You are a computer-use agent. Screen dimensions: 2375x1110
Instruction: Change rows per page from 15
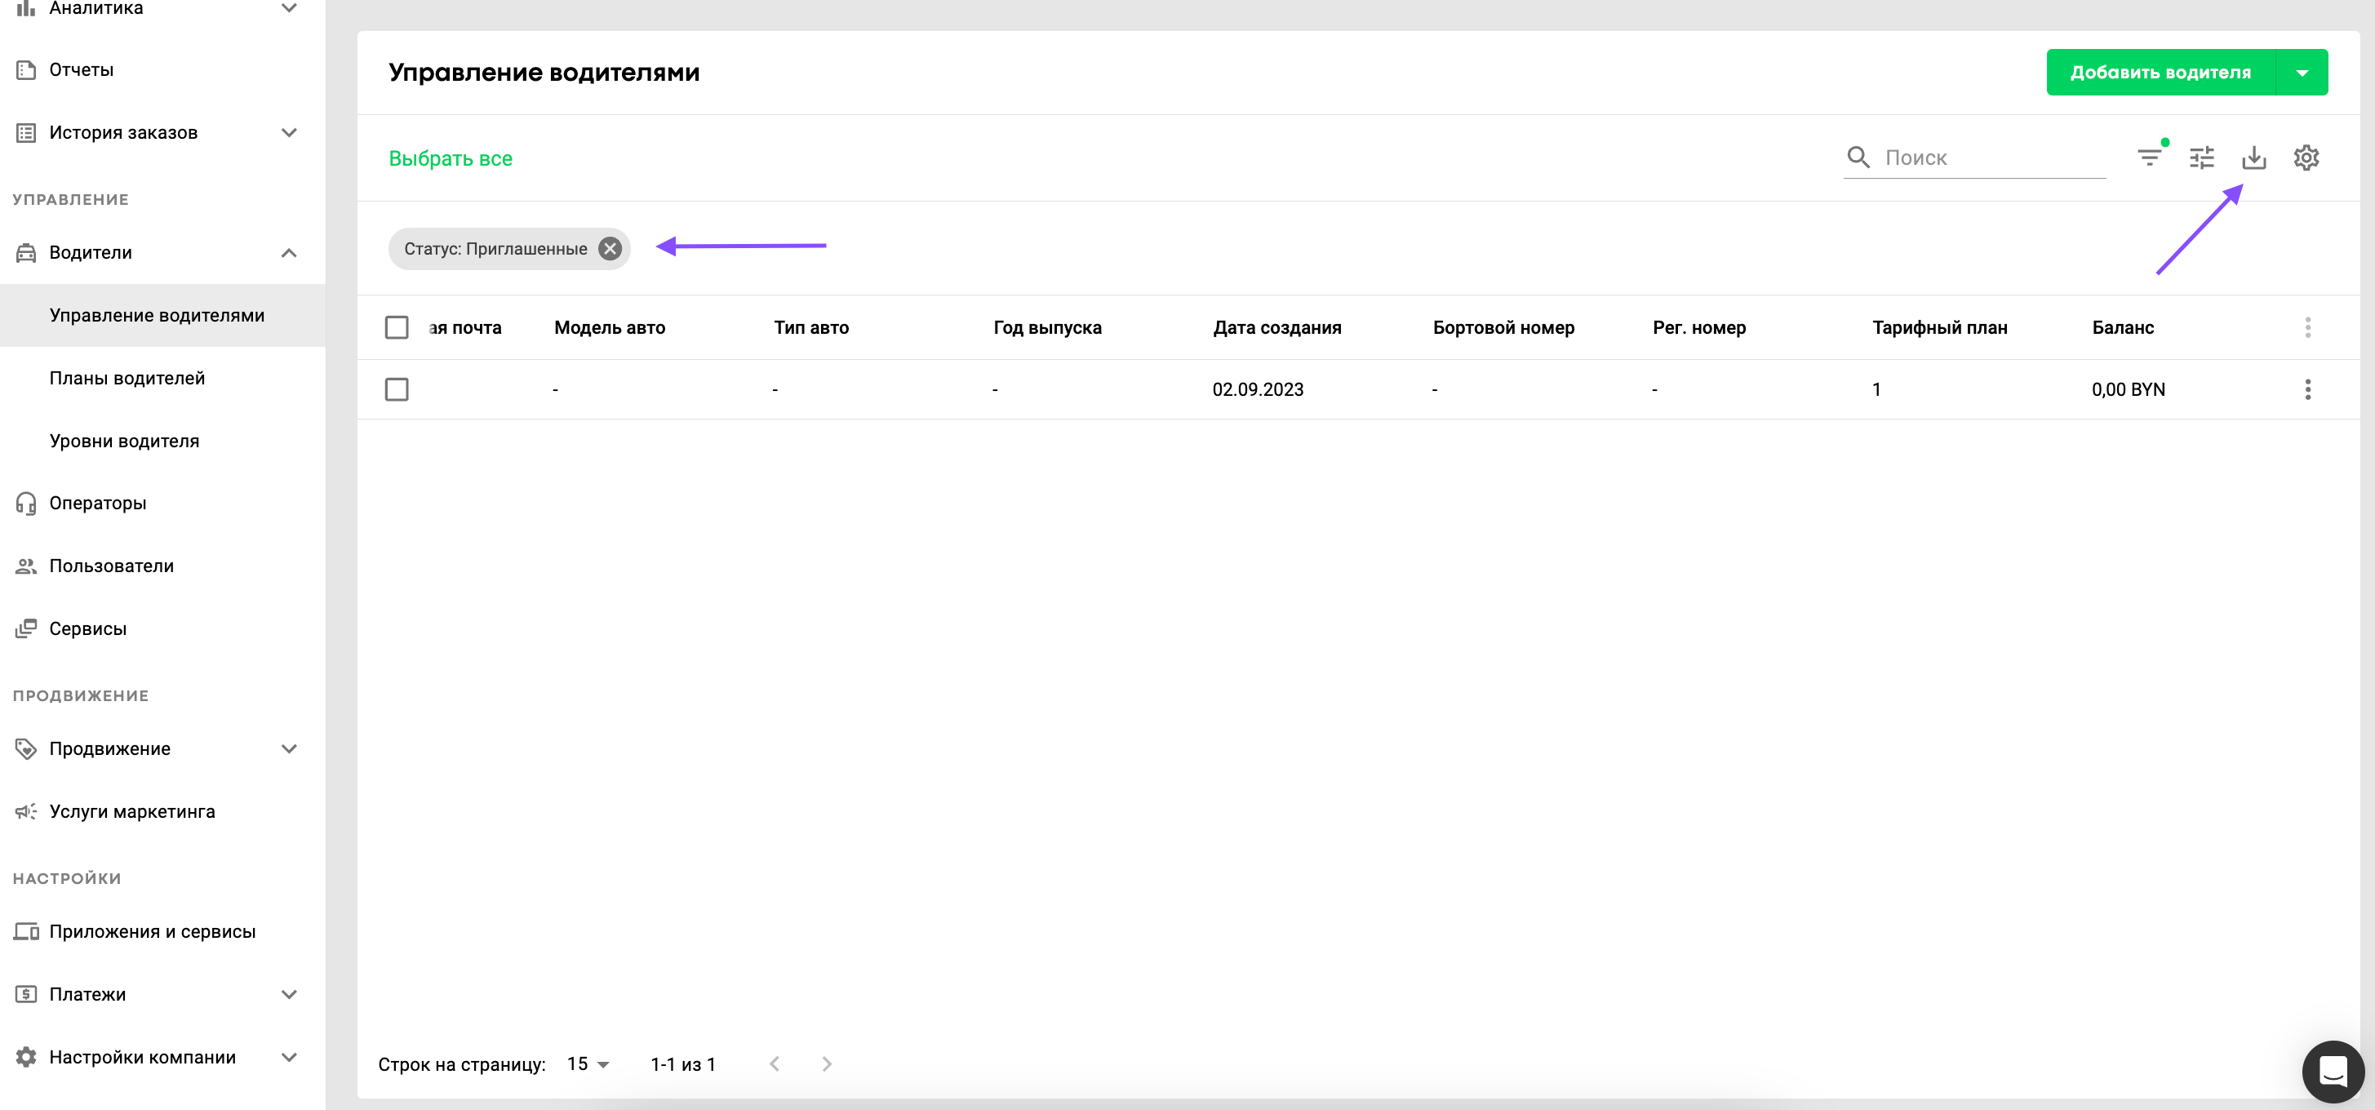tap(588, 1064)
